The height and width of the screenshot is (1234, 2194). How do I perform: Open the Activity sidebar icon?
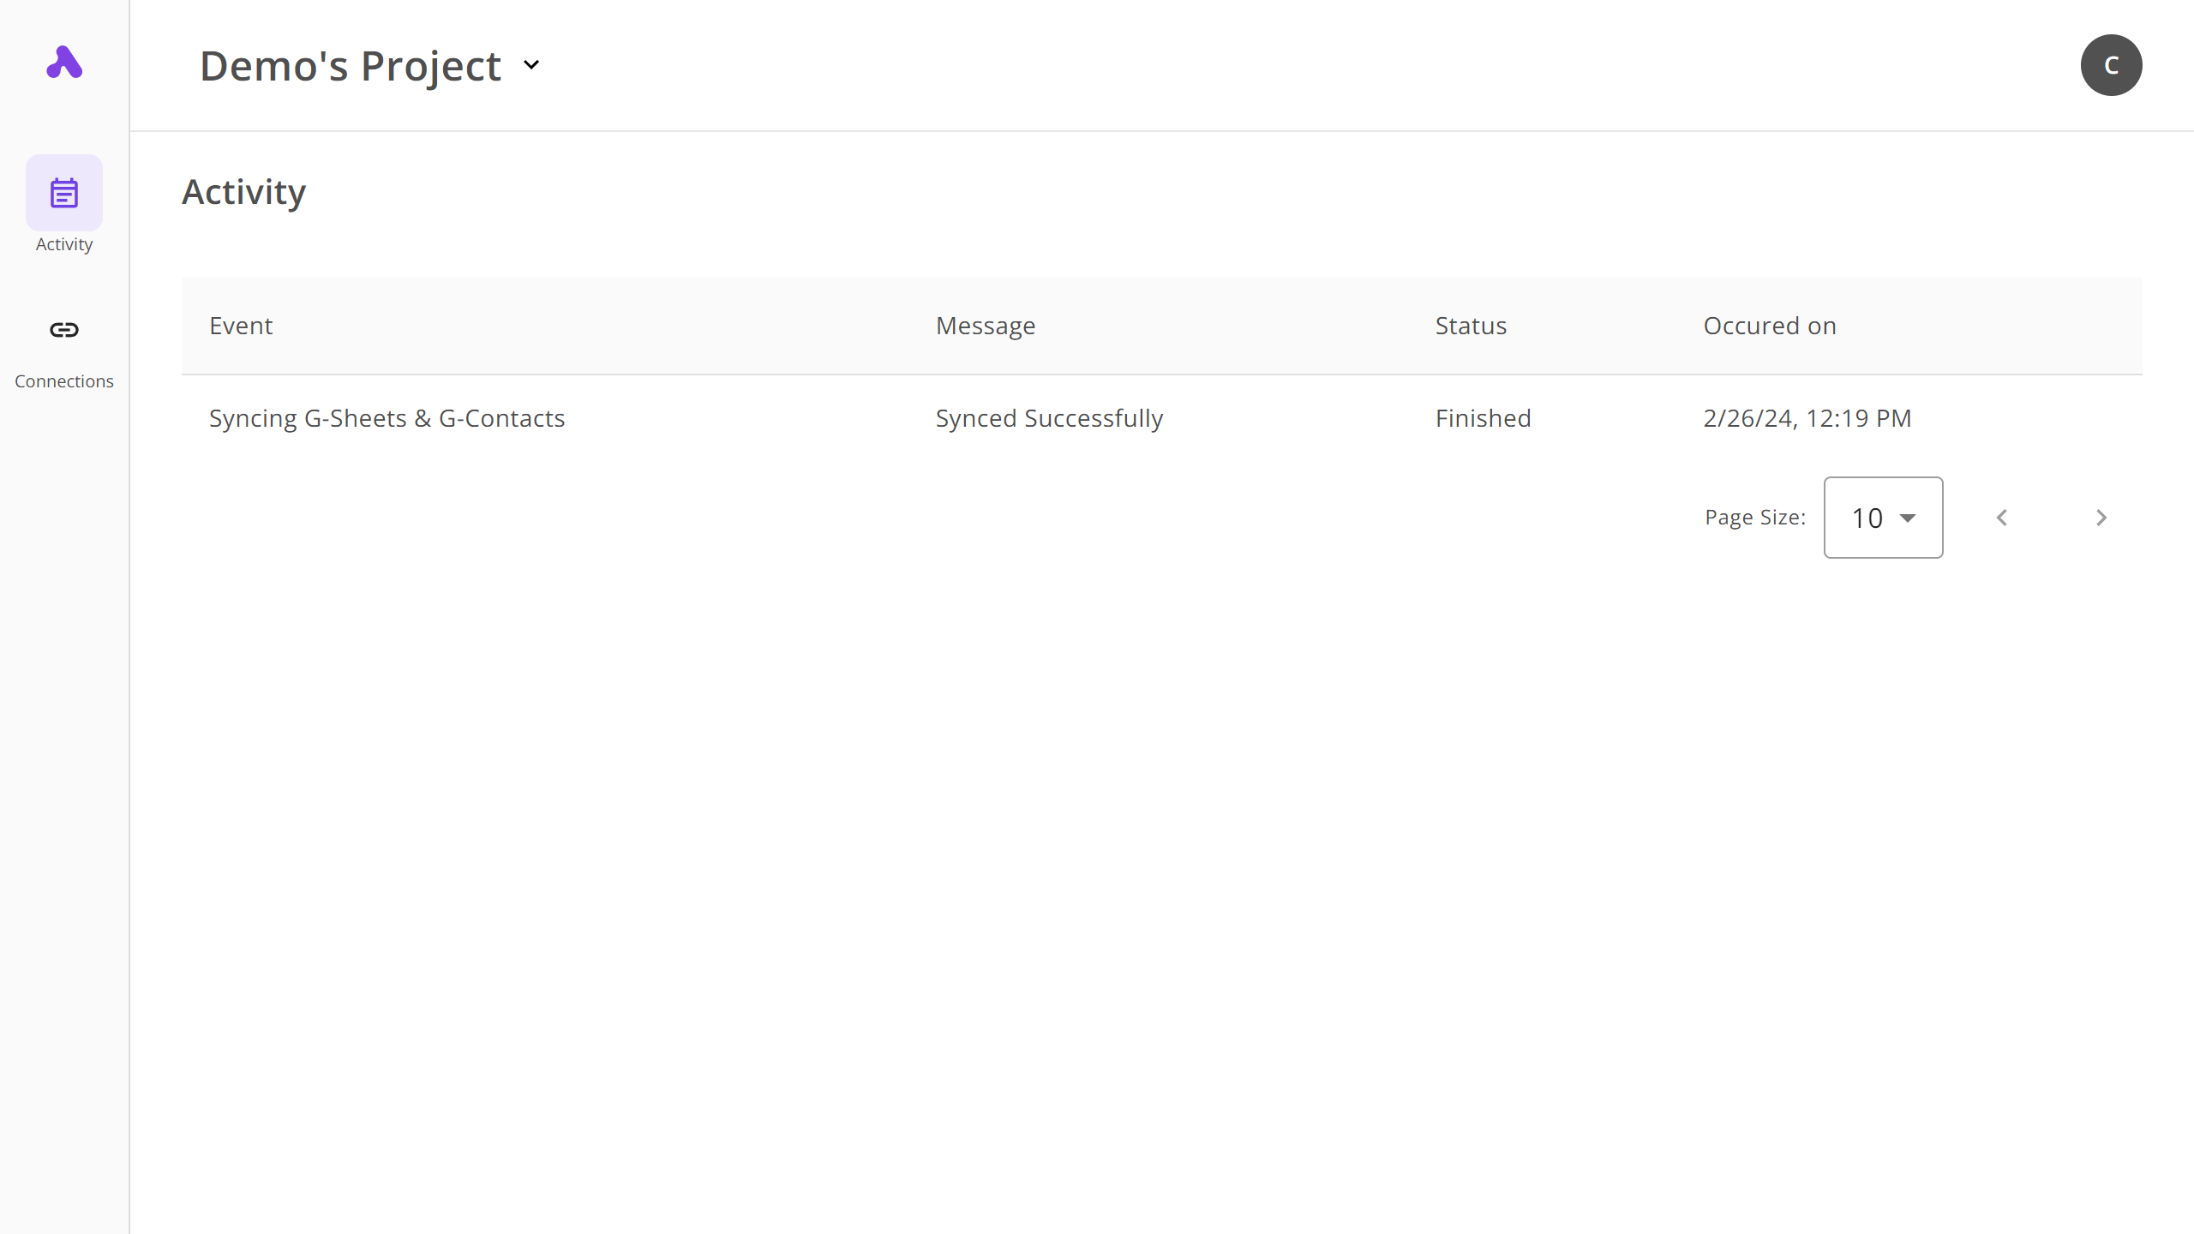pyautogui.click(x=64, y=193)
